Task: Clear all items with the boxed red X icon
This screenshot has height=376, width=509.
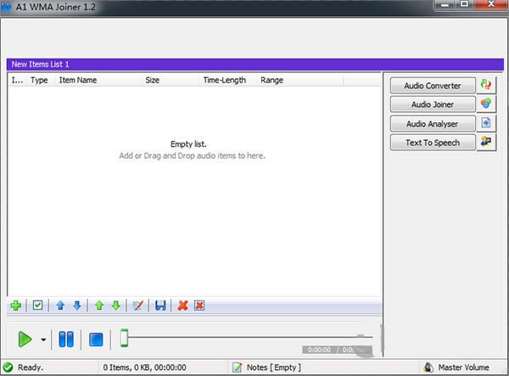Action: [199, 306]
